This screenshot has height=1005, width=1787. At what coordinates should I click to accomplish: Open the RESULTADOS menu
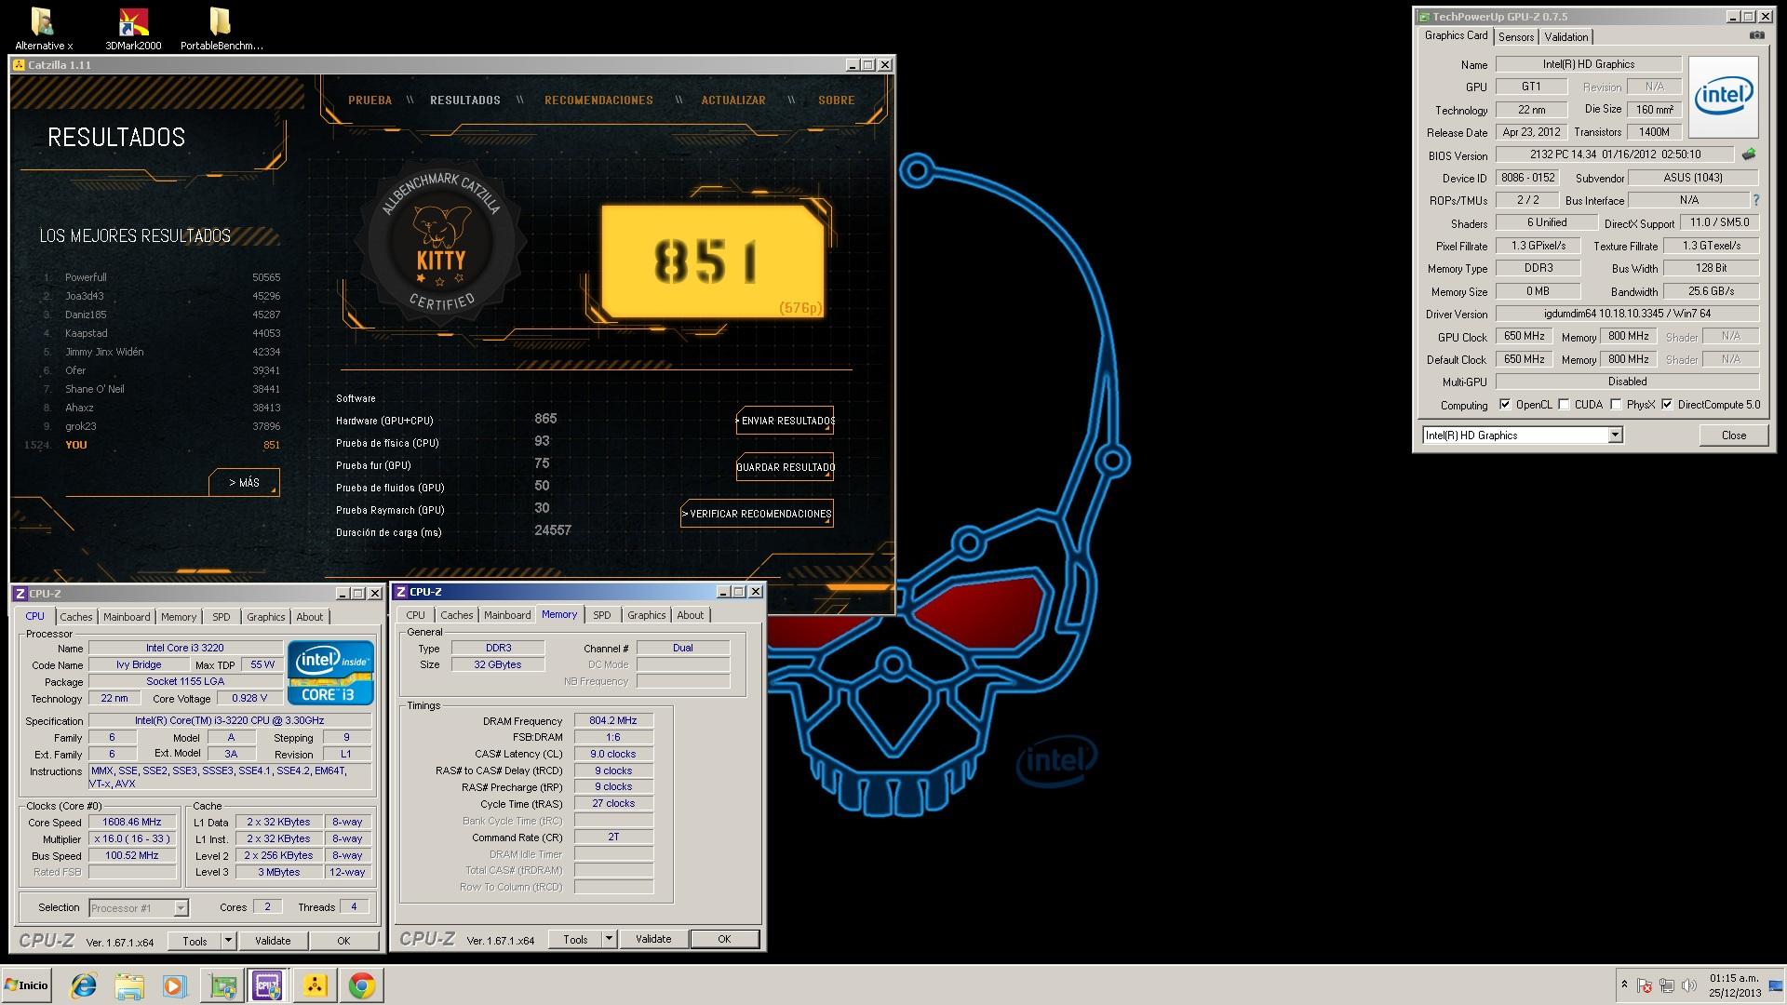[x=465, y=100]
